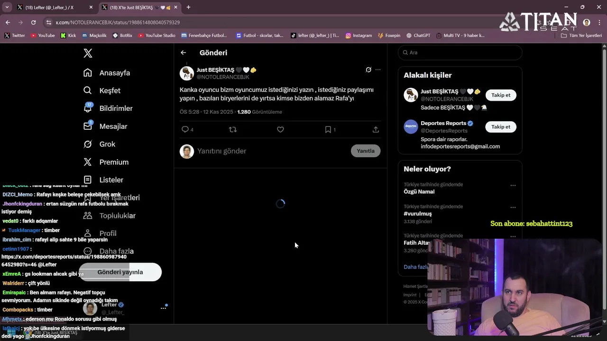Click the back arrow next to Gönderi
This screenshot has width=607, height=341.
click(x=184, y=53)
